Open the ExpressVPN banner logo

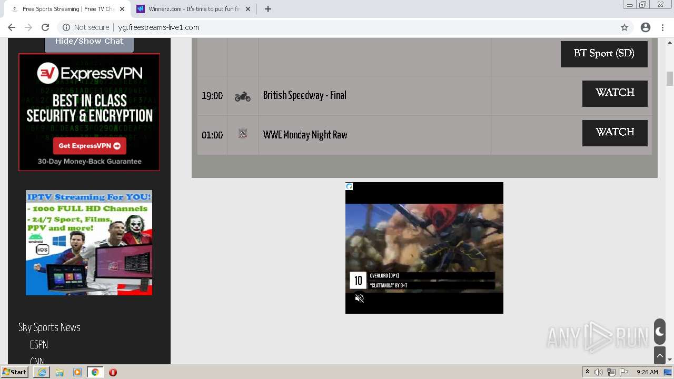[90, 73]
